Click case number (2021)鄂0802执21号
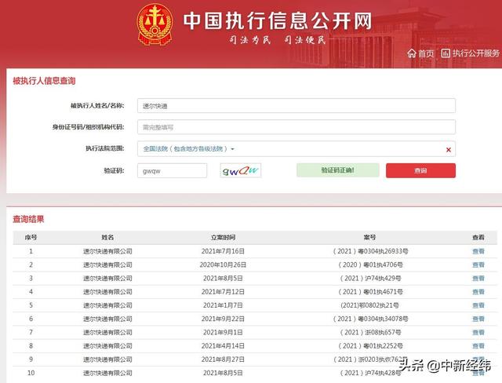Viewport: 502px width, 383px height. [369, 305]
